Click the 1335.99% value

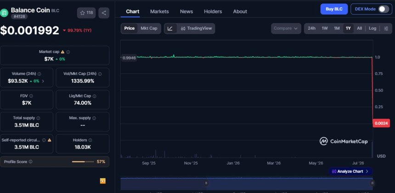[x=83, y=81]
